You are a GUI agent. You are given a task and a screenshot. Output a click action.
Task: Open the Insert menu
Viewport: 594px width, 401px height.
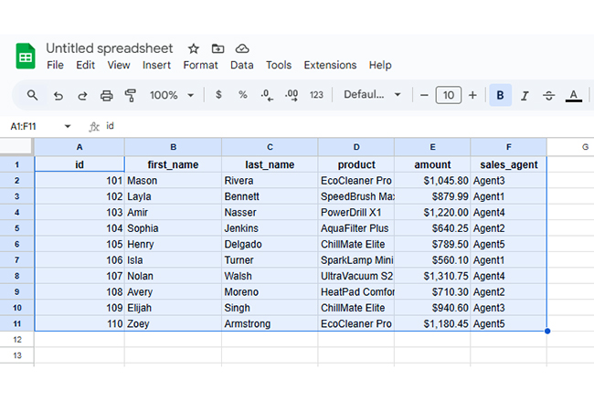pos(156,65)
